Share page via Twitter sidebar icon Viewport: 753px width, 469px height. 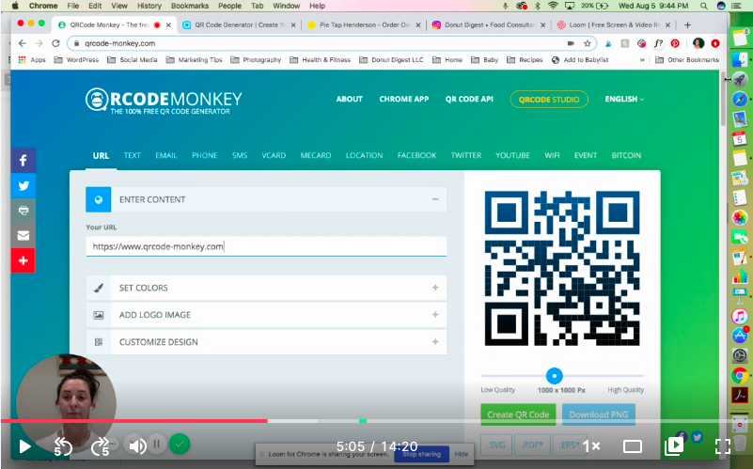point(24,185)
